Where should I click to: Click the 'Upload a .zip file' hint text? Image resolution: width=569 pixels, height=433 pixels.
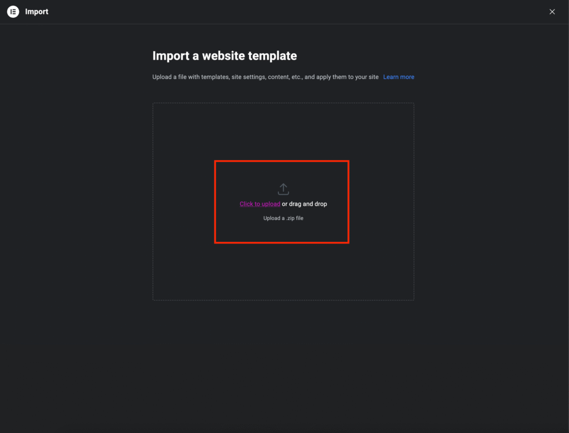pos(283,218)
